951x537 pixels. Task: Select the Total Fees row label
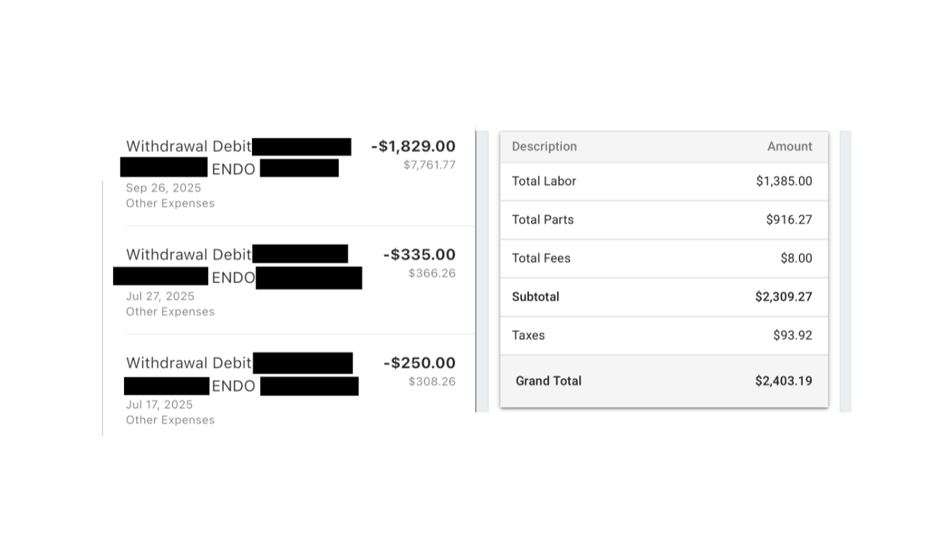coord(541,258)
